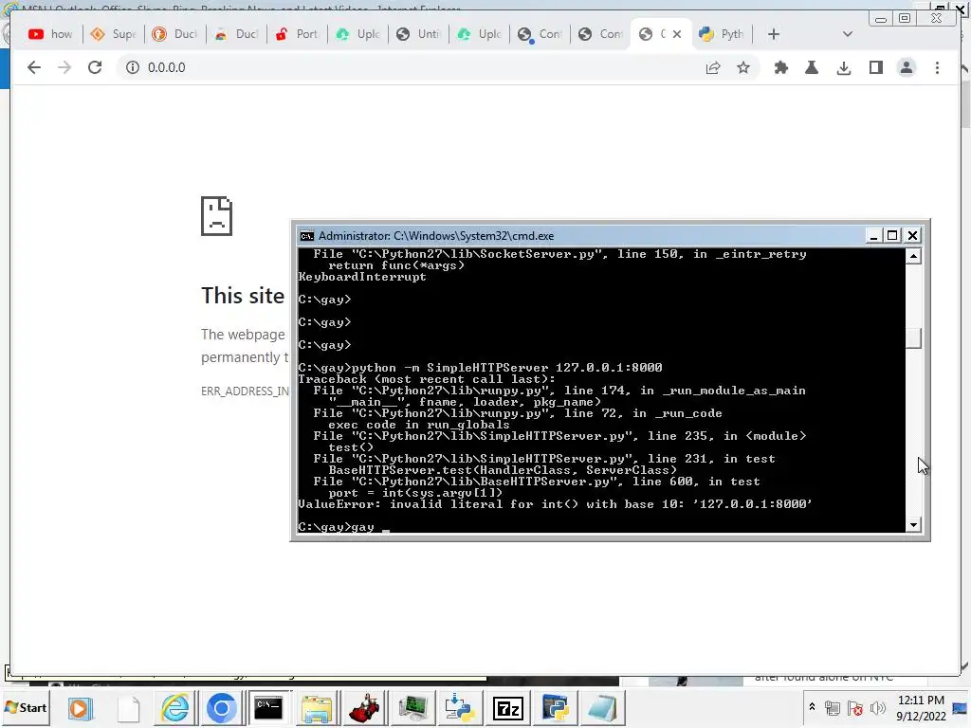Switch to the 'Unti' tab
The width and height of the screenshot is (971, 728).
tap(418, 34)
